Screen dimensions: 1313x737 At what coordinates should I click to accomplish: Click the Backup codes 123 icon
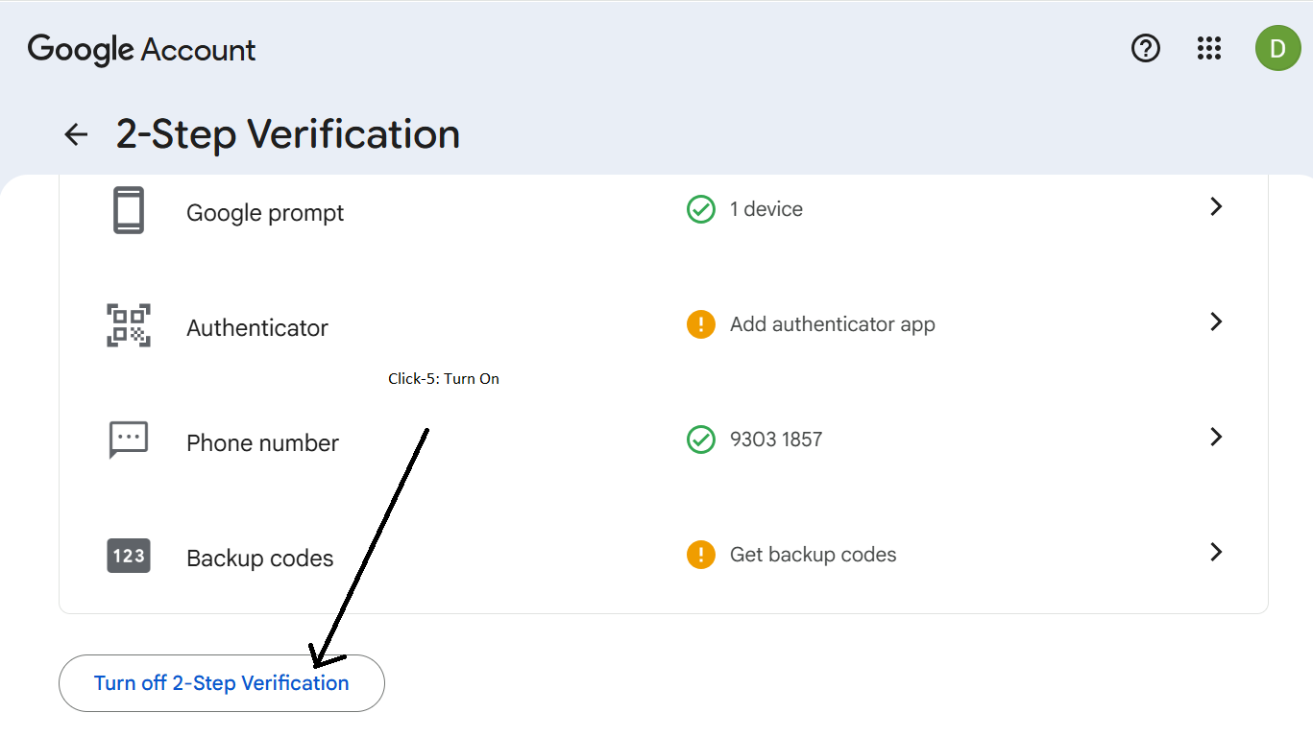click(129, 555)
